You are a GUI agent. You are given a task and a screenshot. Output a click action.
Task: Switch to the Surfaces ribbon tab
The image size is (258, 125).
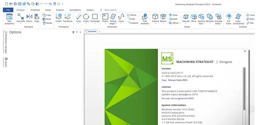[x=60, y=10]
